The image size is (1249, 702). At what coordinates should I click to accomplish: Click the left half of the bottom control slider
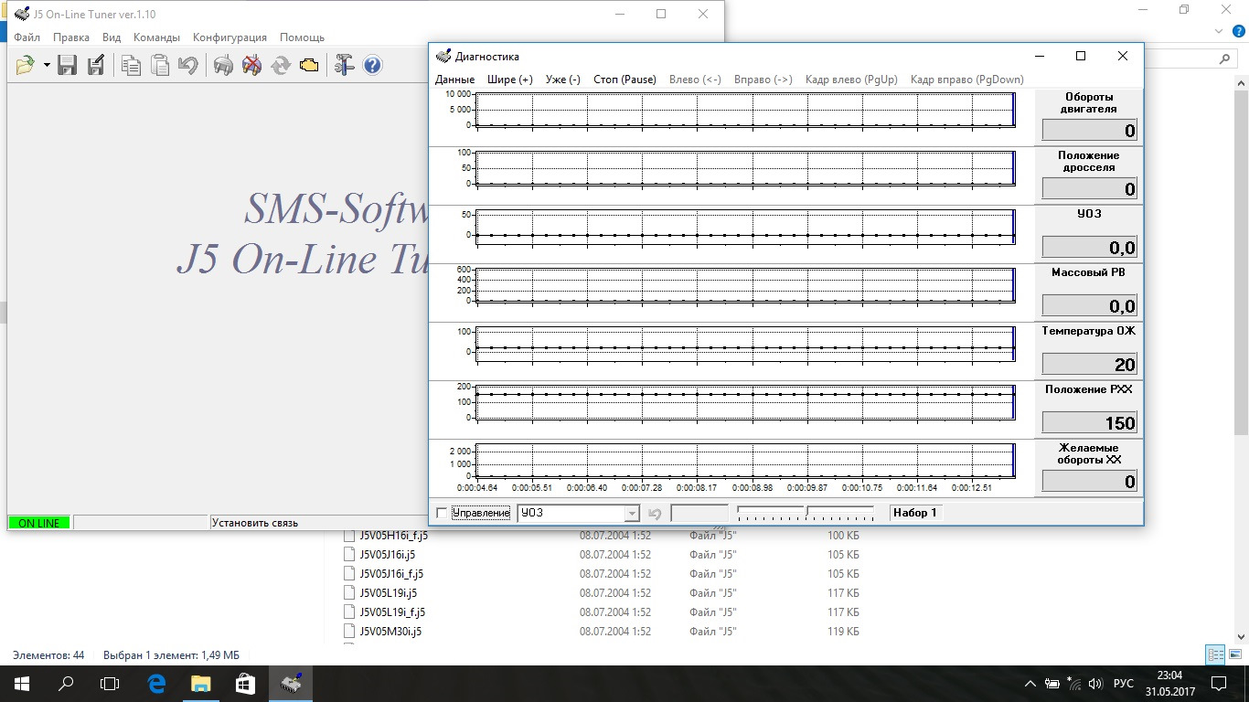pyautogui.click(x=771, y=513)
